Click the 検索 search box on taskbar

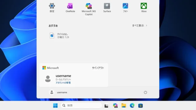81,106
